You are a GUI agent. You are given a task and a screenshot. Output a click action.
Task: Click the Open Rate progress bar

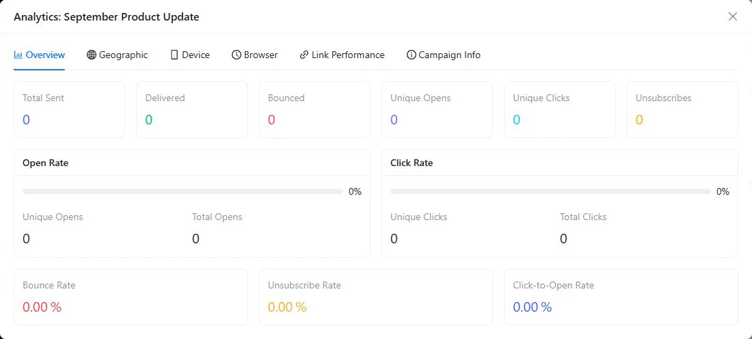[183, 192]
